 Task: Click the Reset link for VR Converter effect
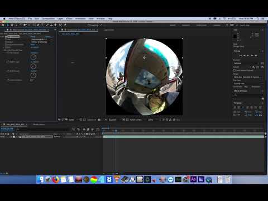(32, 37)
